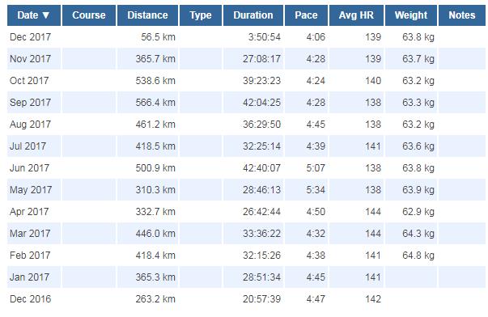Click the Type column header
Viewport: 488px width, 317px height.
coord(201,15)
